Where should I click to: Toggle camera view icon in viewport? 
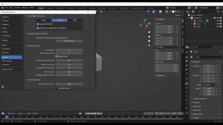coord(149,41)
